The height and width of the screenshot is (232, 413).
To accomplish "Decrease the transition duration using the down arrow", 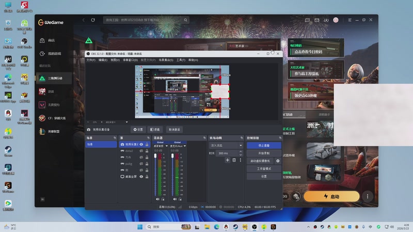I will tap(241, 155).
